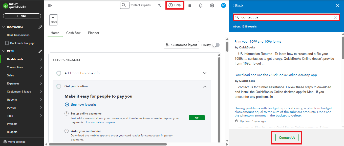Click the Contact Us button
344x146 pixels.
tap(287, 138)
